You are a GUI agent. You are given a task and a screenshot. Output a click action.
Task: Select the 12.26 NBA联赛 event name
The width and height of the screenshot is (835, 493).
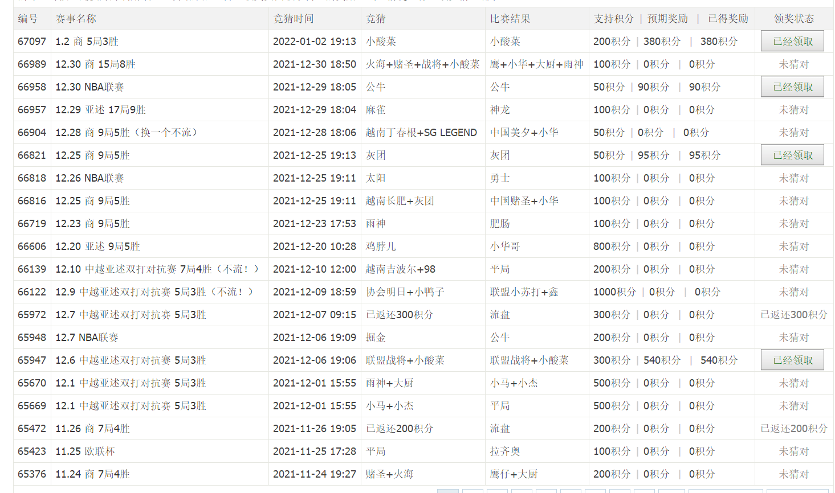pyautogui.click(x=89, y=178)
